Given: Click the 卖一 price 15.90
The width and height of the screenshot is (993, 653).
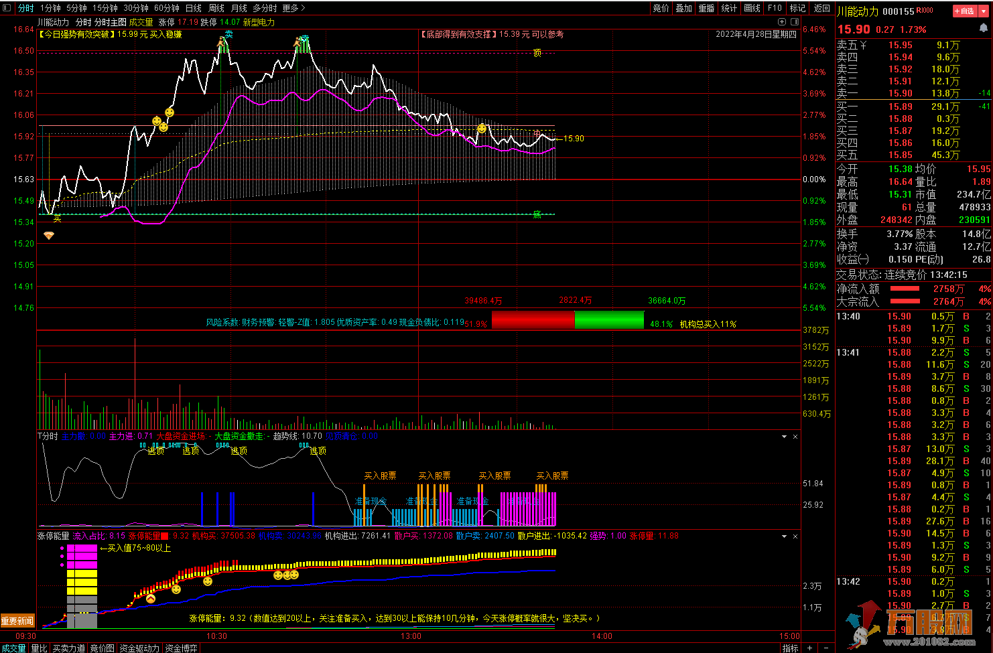Looking at the screenshot, I should coord(901,94).
